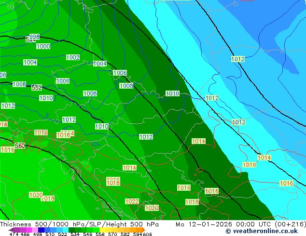Pick the bright yellow legend swatch right of 558

pos(102,230)
